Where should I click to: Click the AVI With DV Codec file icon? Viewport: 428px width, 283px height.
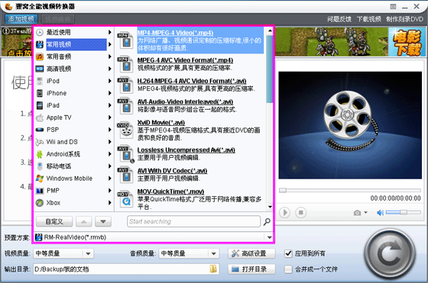[125, 175]
